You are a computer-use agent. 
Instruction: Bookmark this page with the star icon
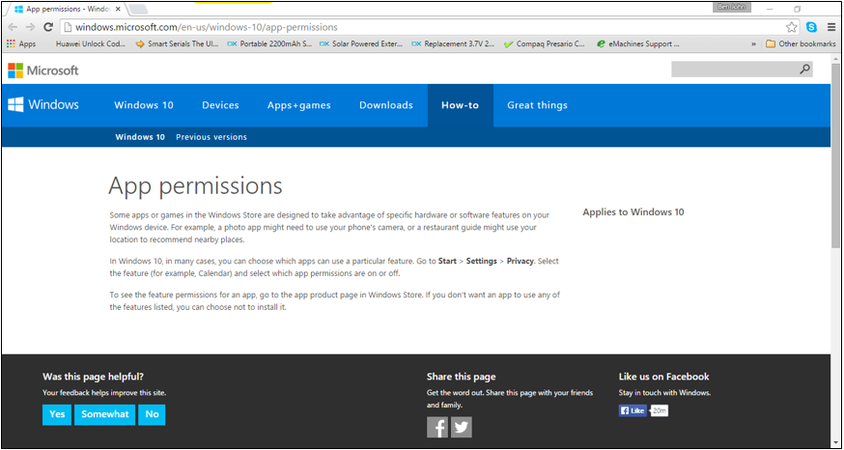click(x=792, y=27)
